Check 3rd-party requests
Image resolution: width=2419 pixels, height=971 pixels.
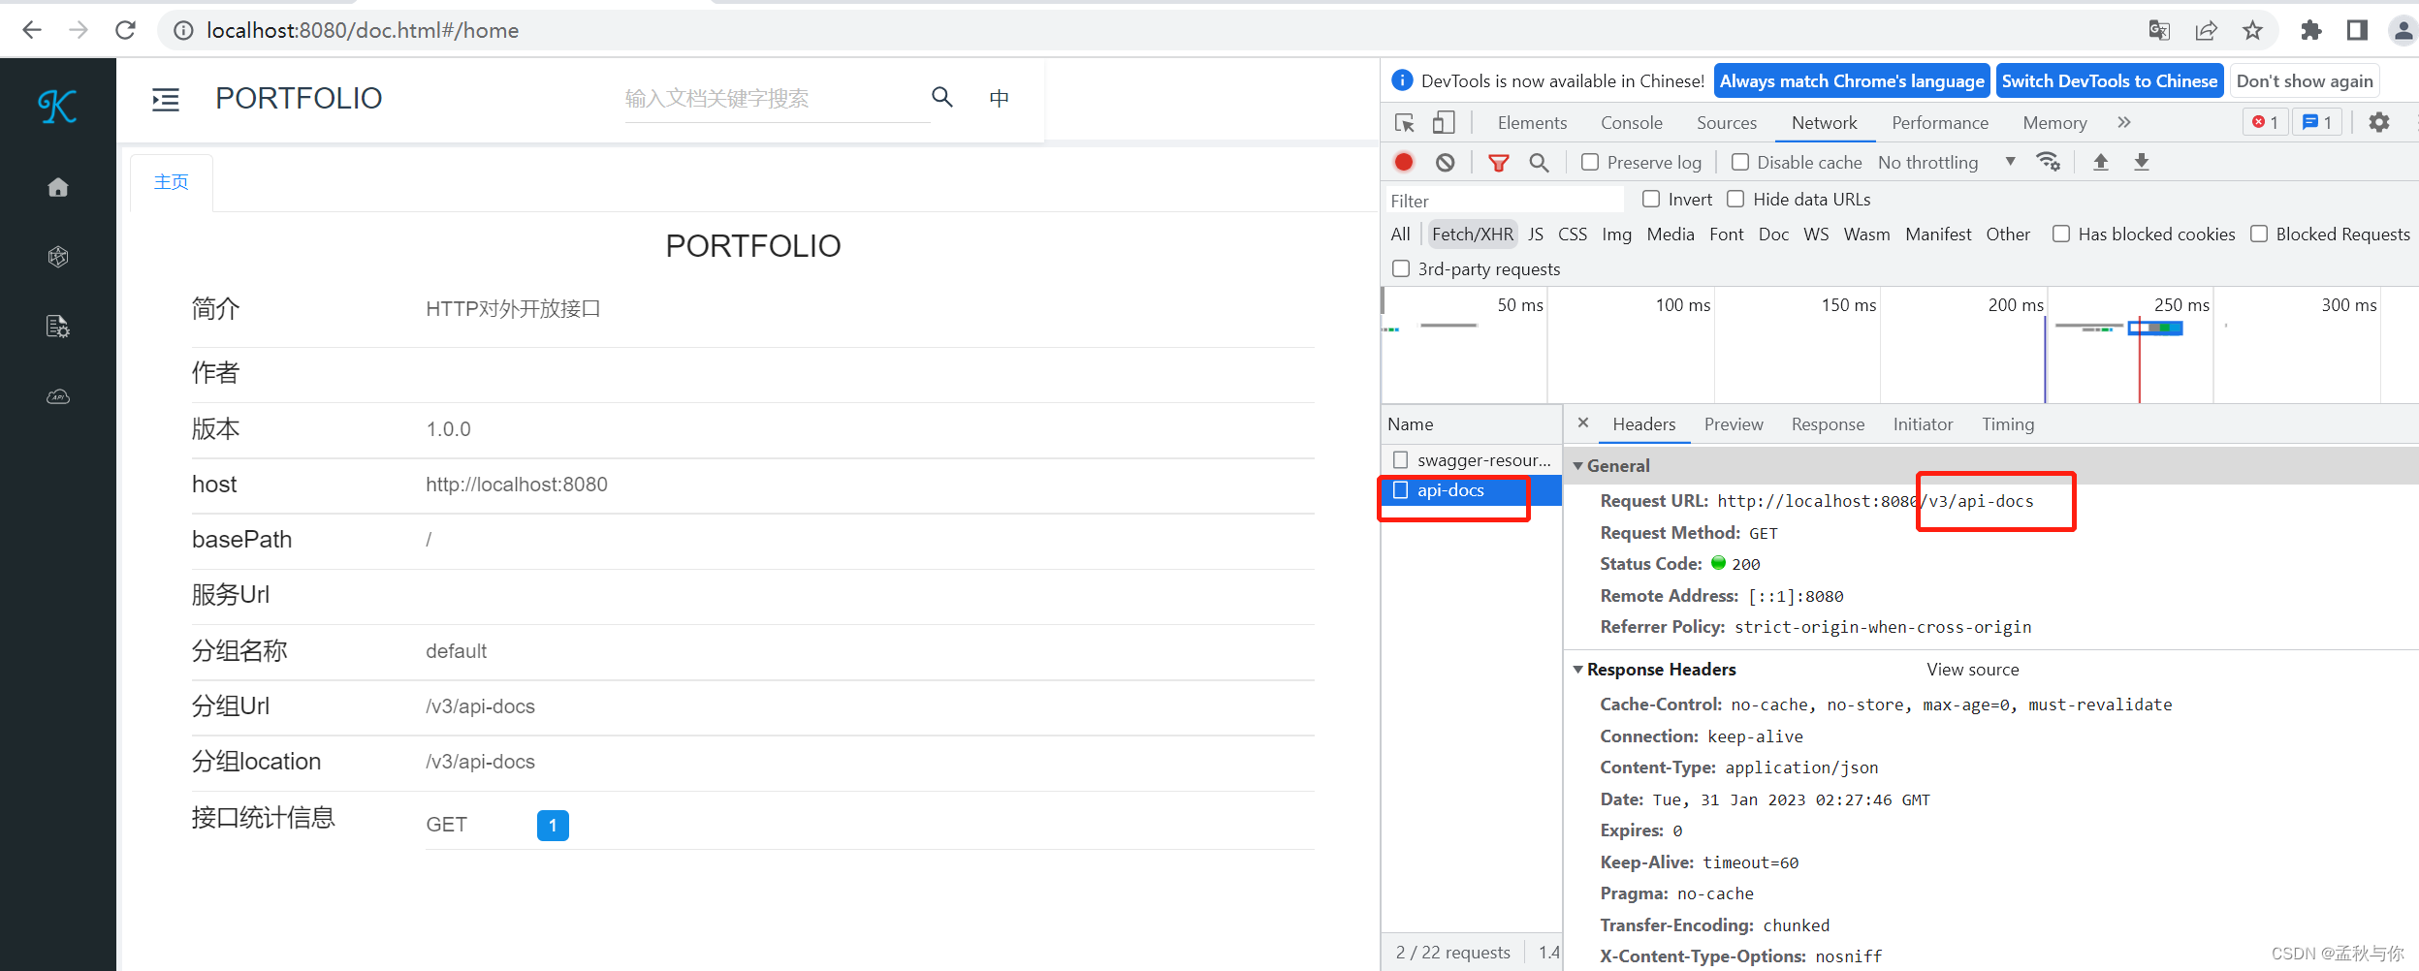coord(1401,268)
